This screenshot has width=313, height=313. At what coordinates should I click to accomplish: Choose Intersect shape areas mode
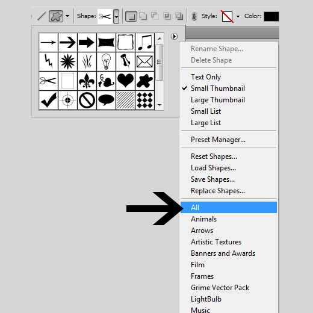tap(167, 16)
